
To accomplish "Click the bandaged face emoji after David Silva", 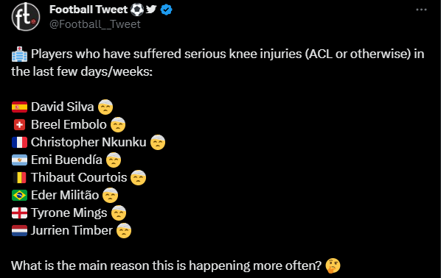I will click(105, 107).
